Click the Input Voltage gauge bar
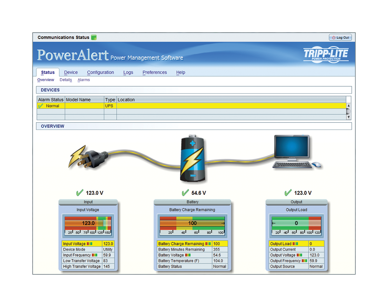This screenshot has height=307, width=388. tap(88, 223)
